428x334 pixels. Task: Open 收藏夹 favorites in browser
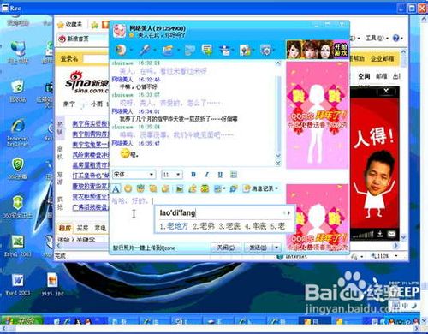coord(70,25)
